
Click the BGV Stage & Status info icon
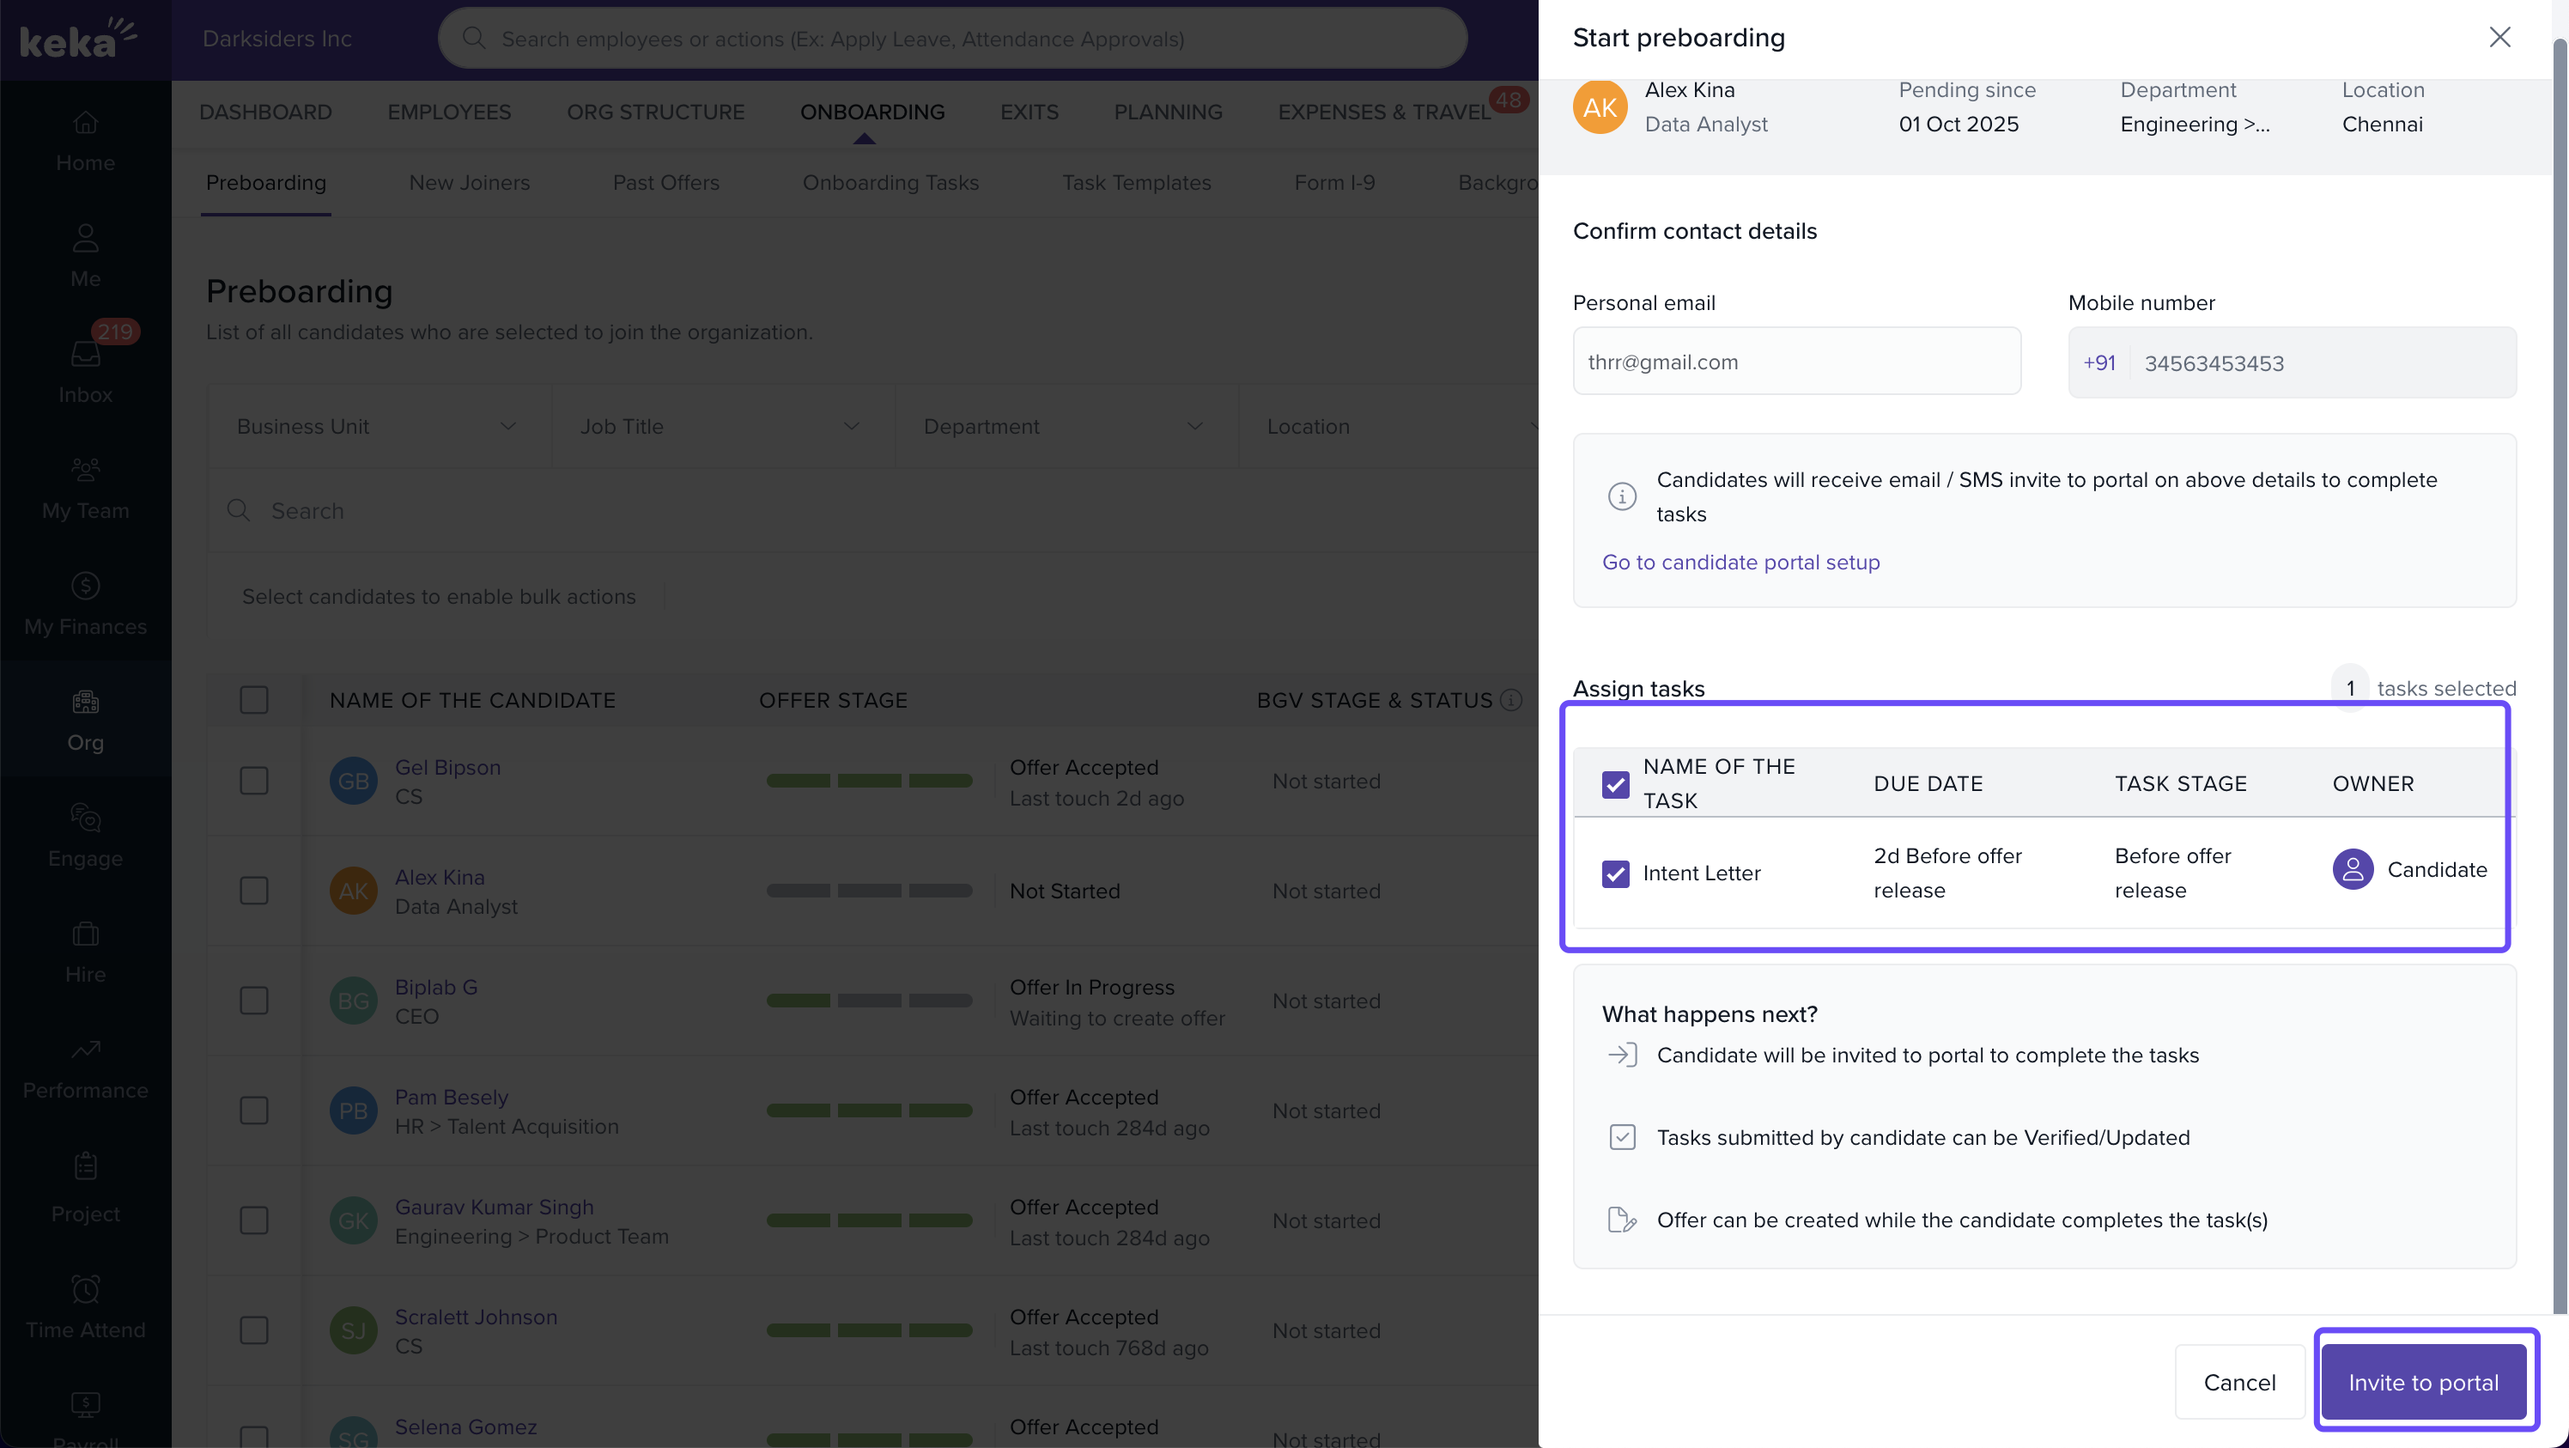click(x=1511, y=700)
